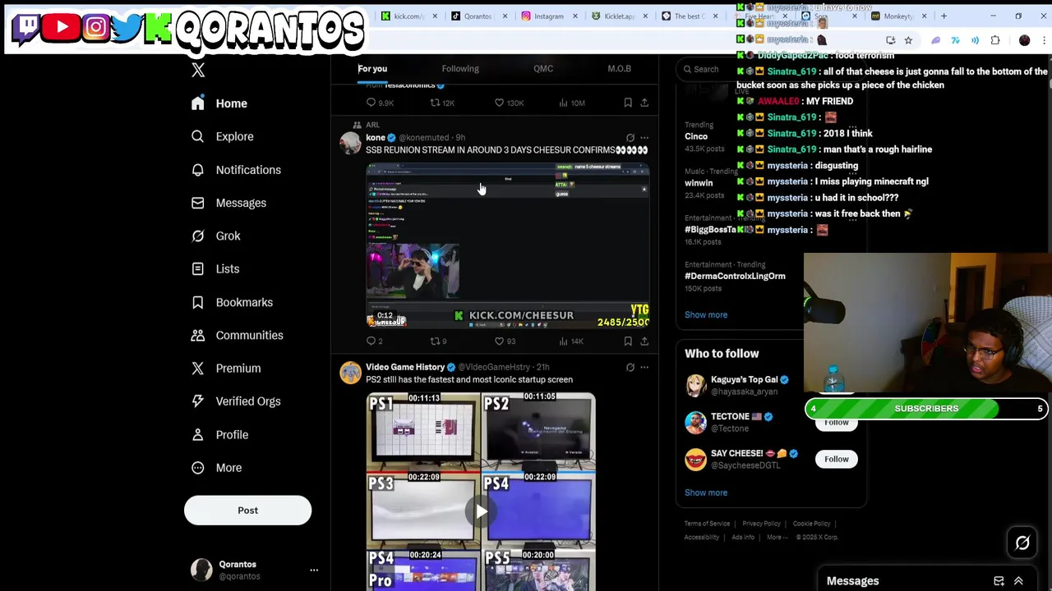The image size is (1052, 591).
Task: Open Kaguya's Top Gal profile
Action: [744, 380]
